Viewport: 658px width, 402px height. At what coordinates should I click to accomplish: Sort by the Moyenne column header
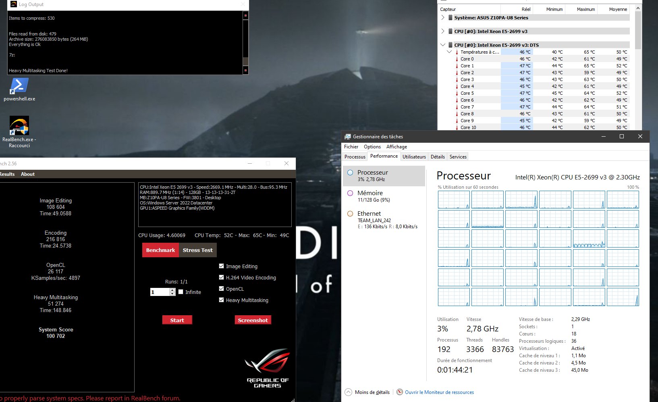coord(613,9)
